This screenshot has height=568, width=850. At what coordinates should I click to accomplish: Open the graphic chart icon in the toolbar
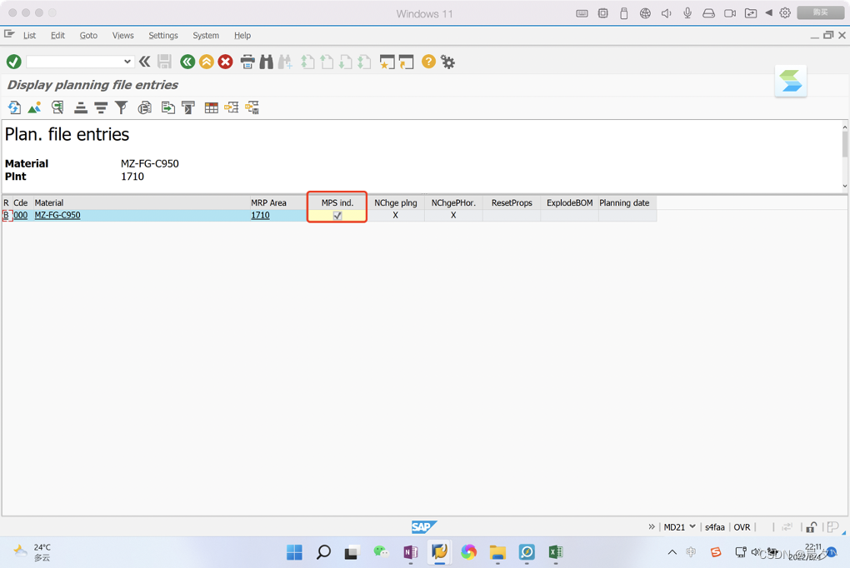coord(34,107)
